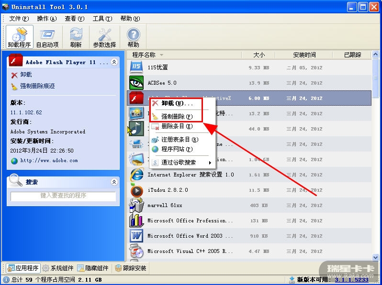Select the 115优蛋 program icon
Viewport: 382px width, 285px height.
(136, 67)
